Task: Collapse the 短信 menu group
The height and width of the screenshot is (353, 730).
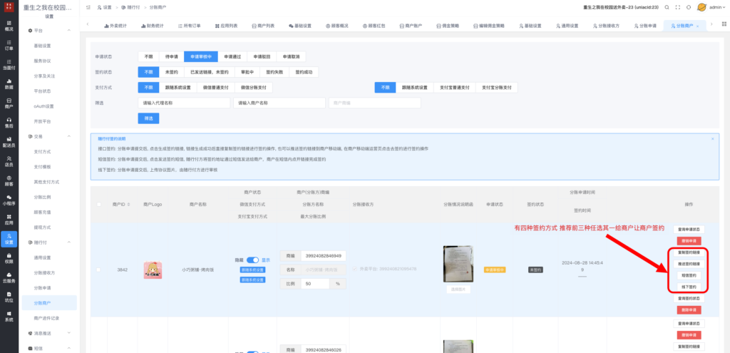Action: (69, 348)
